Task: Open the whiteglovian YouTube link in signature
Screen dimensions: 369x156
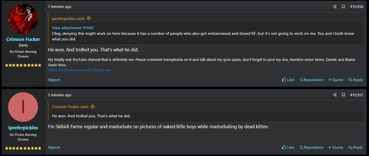Action: [80, 70]
